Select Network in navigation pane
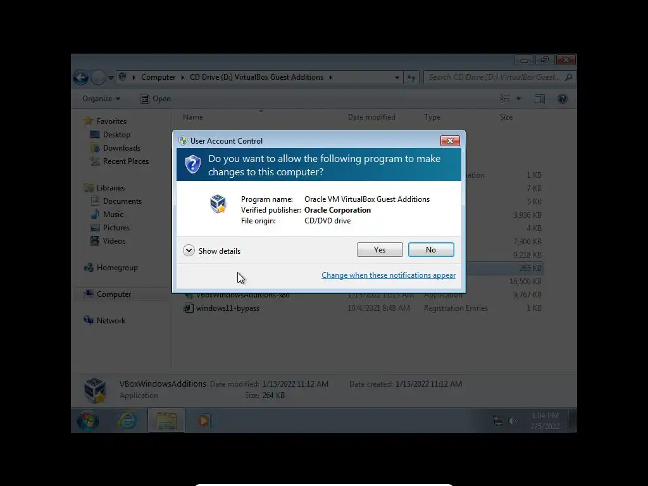The height and width of the screenshot is (486, 648). point(111,321)
